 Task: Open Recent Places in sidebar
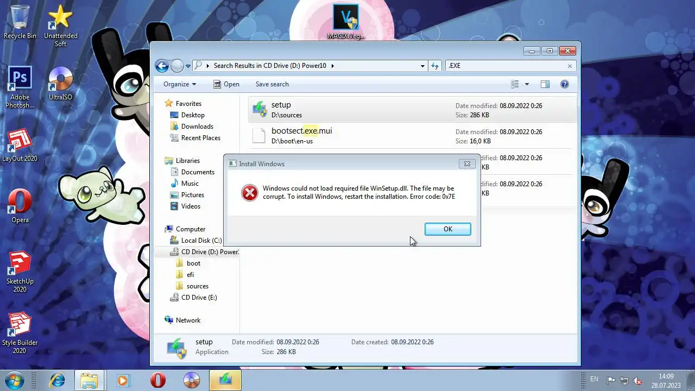click(x=201, y=138)
